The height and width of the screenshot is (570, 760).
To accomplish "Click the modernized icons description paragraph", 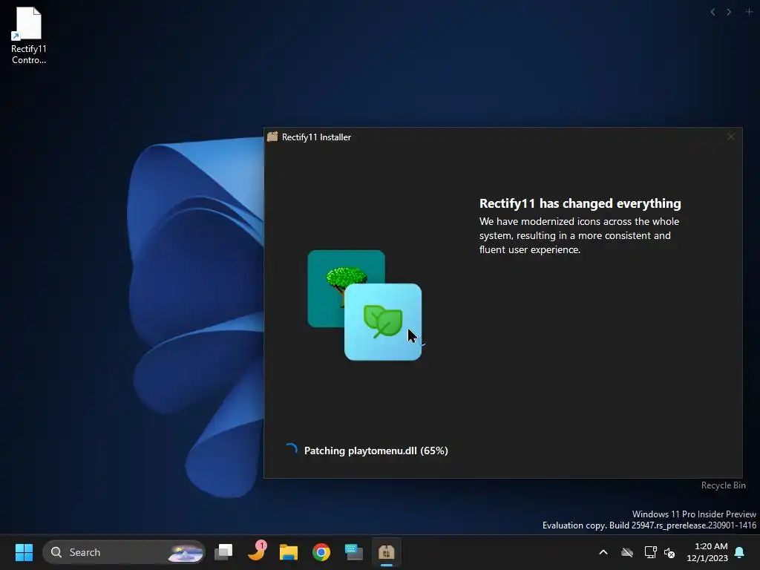I will pos(579,235).
